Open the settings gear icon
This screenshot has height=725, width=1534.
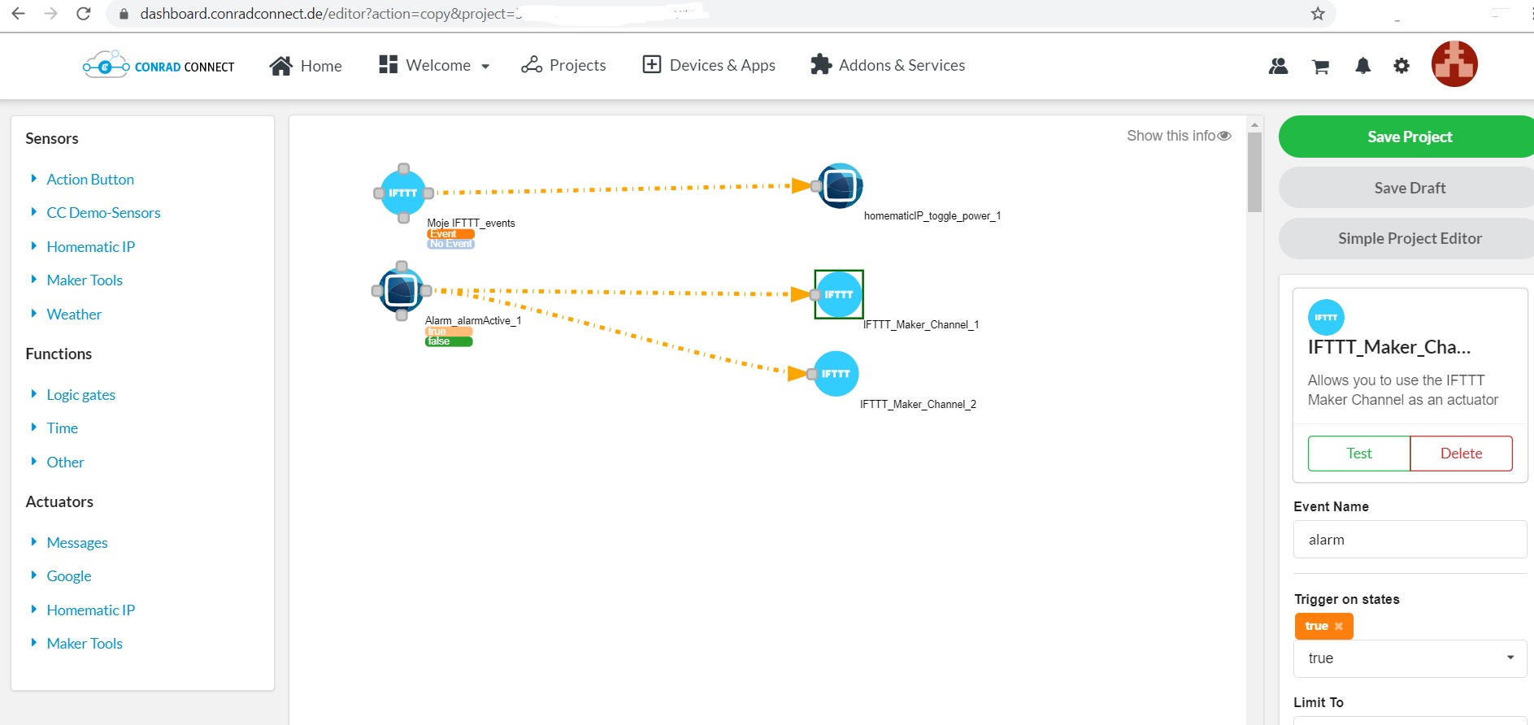pyautogui.click(x=1401, y=66)
